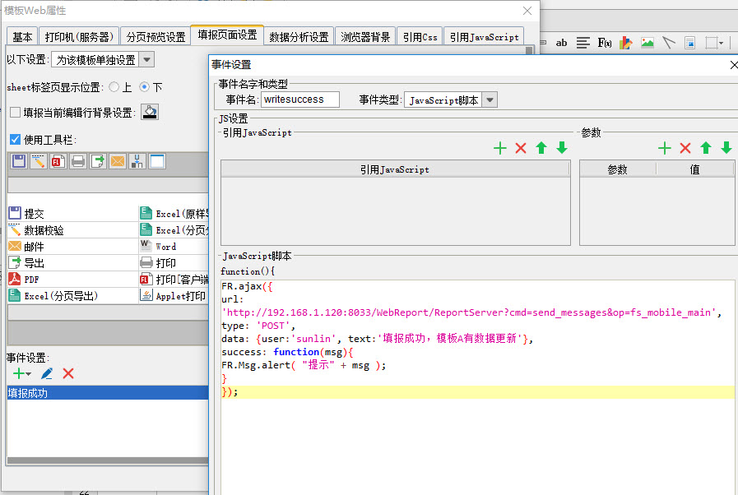Click the highlighted last line in script editor
738x495 pixels.
tap(478, 392)
